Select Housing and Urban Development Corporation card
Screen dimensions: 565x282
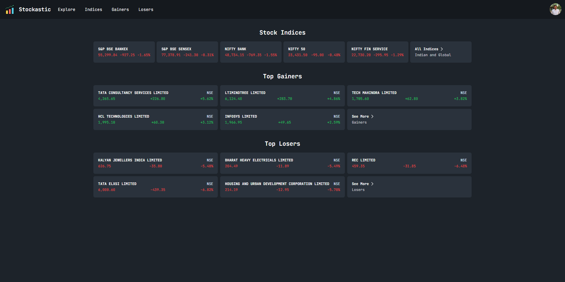(x=282, y=187)
